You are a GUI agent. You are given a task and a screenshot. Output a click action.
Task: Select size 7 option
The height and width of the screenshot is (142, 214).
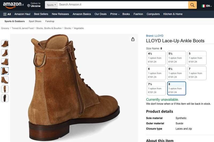pyautogui.click(x=197, y=73)
